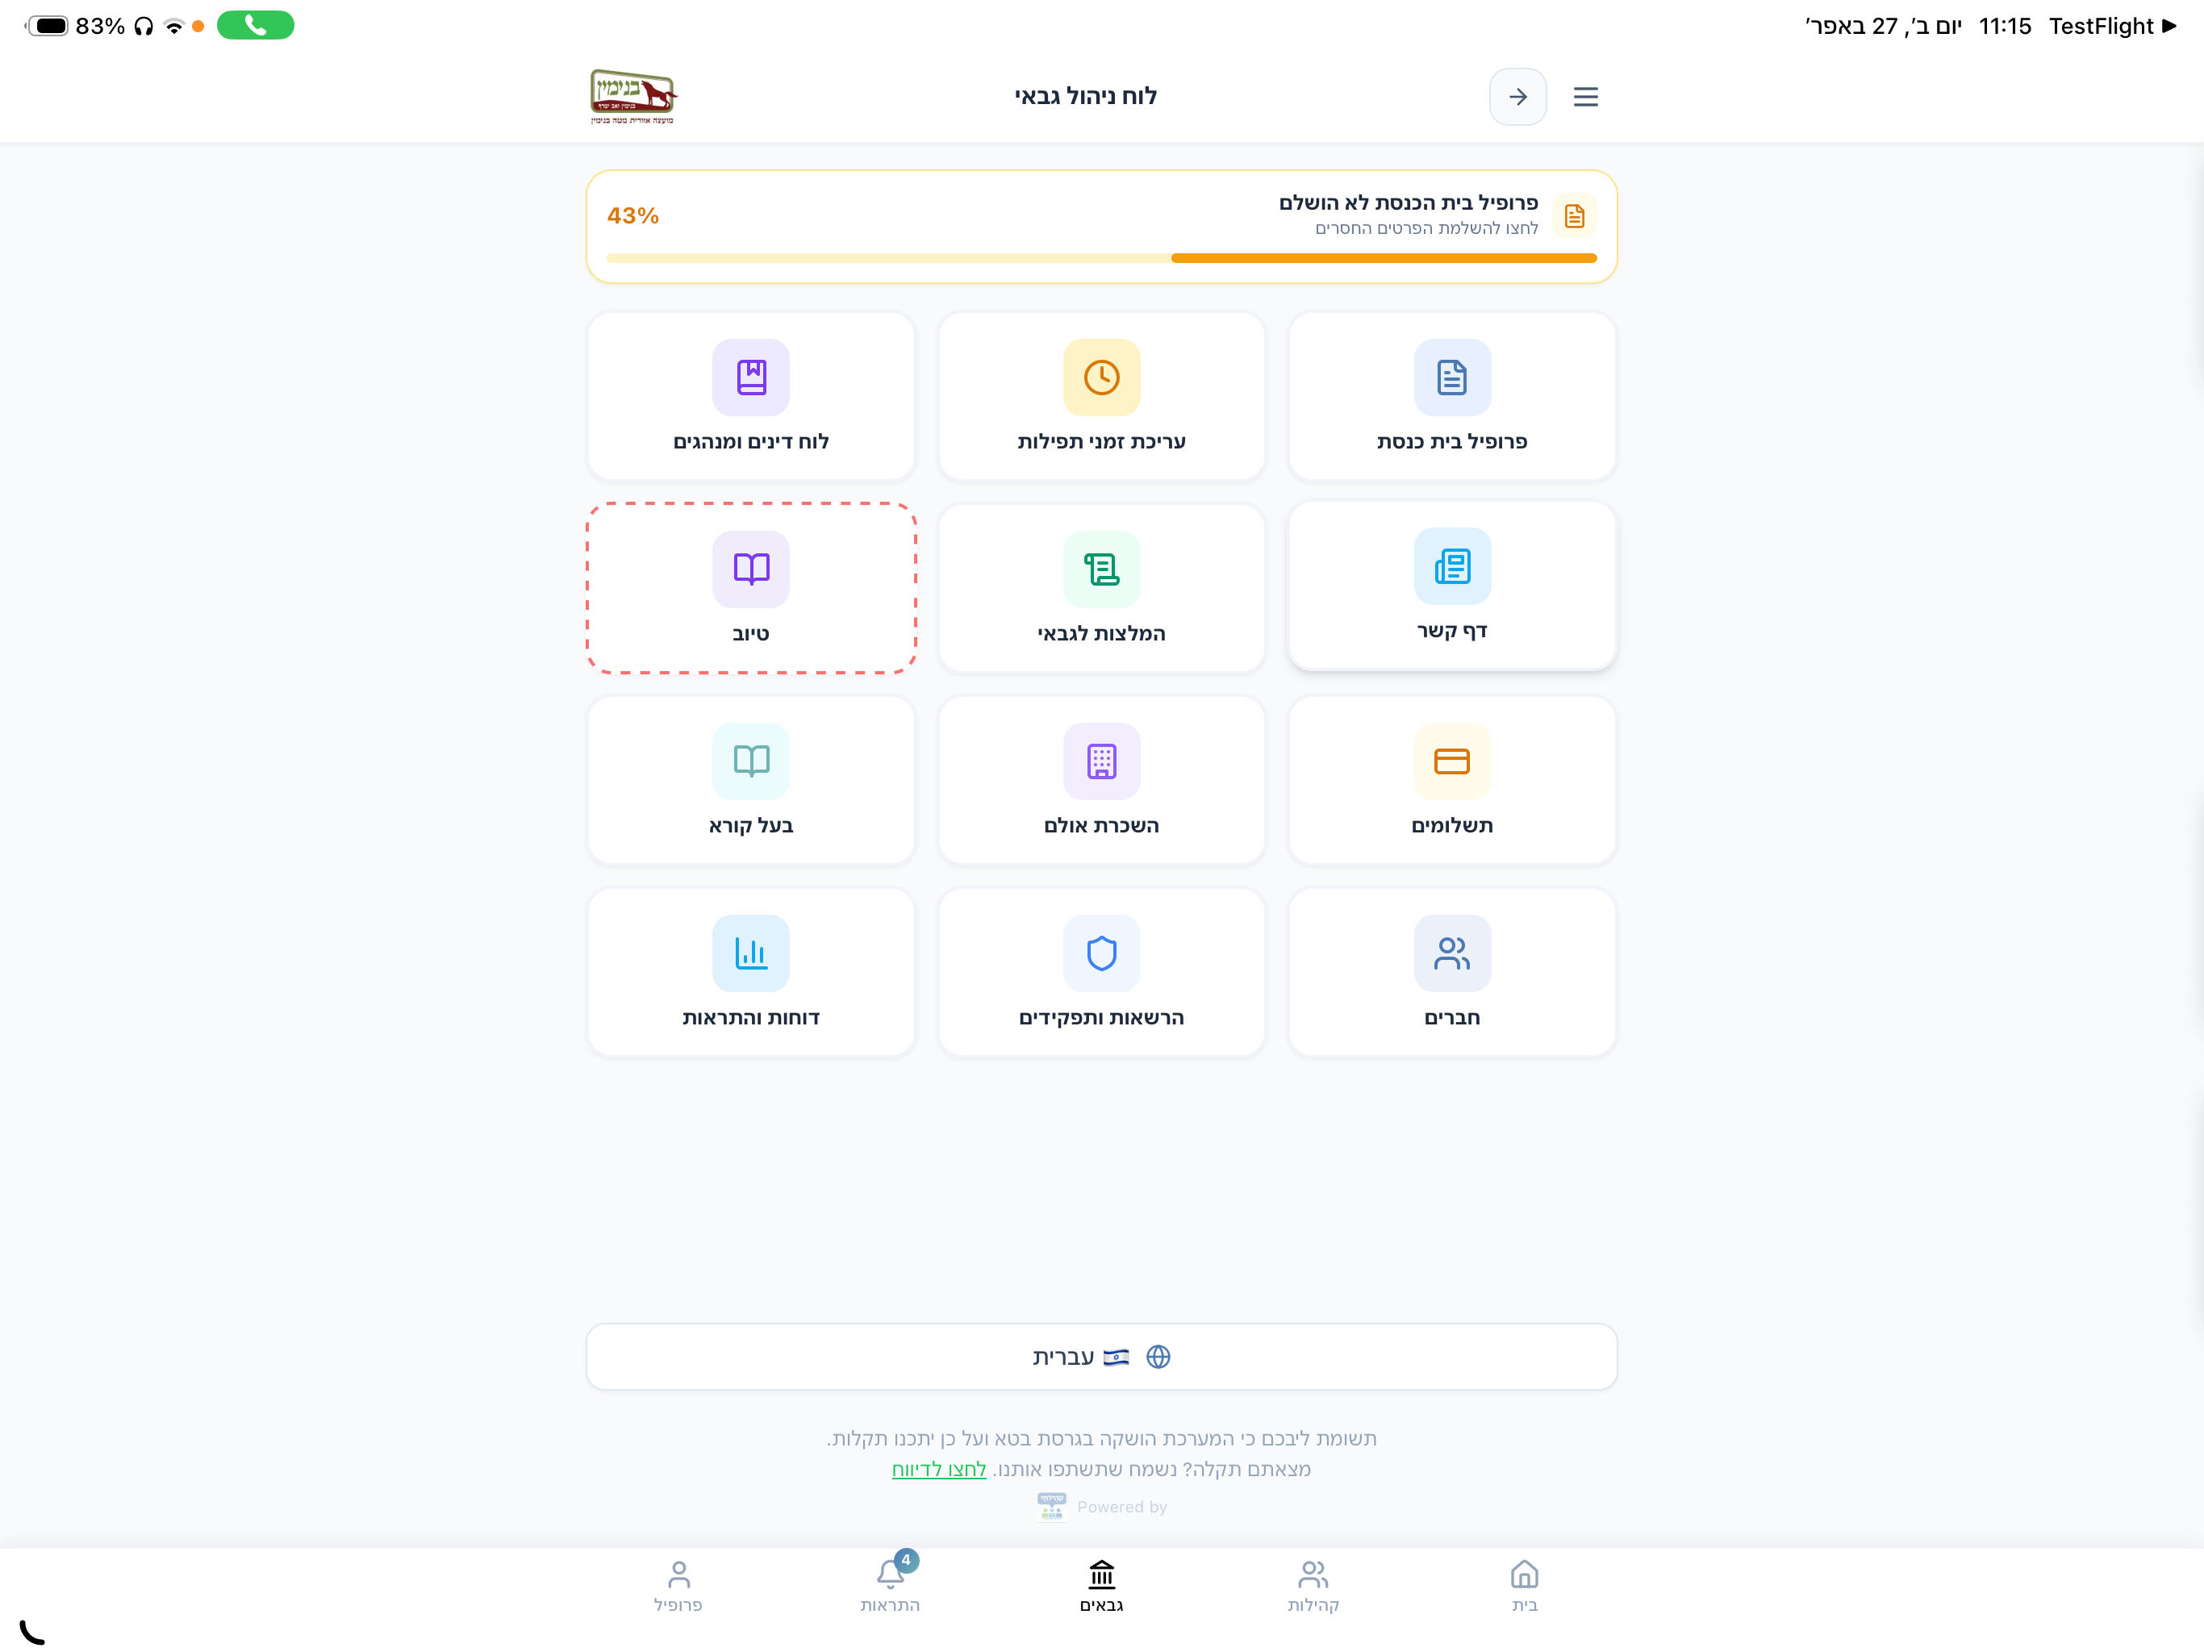This screenshot has height=1652, width=2204.
Task: Open the התראות notifications tab
Action: 890,1586
